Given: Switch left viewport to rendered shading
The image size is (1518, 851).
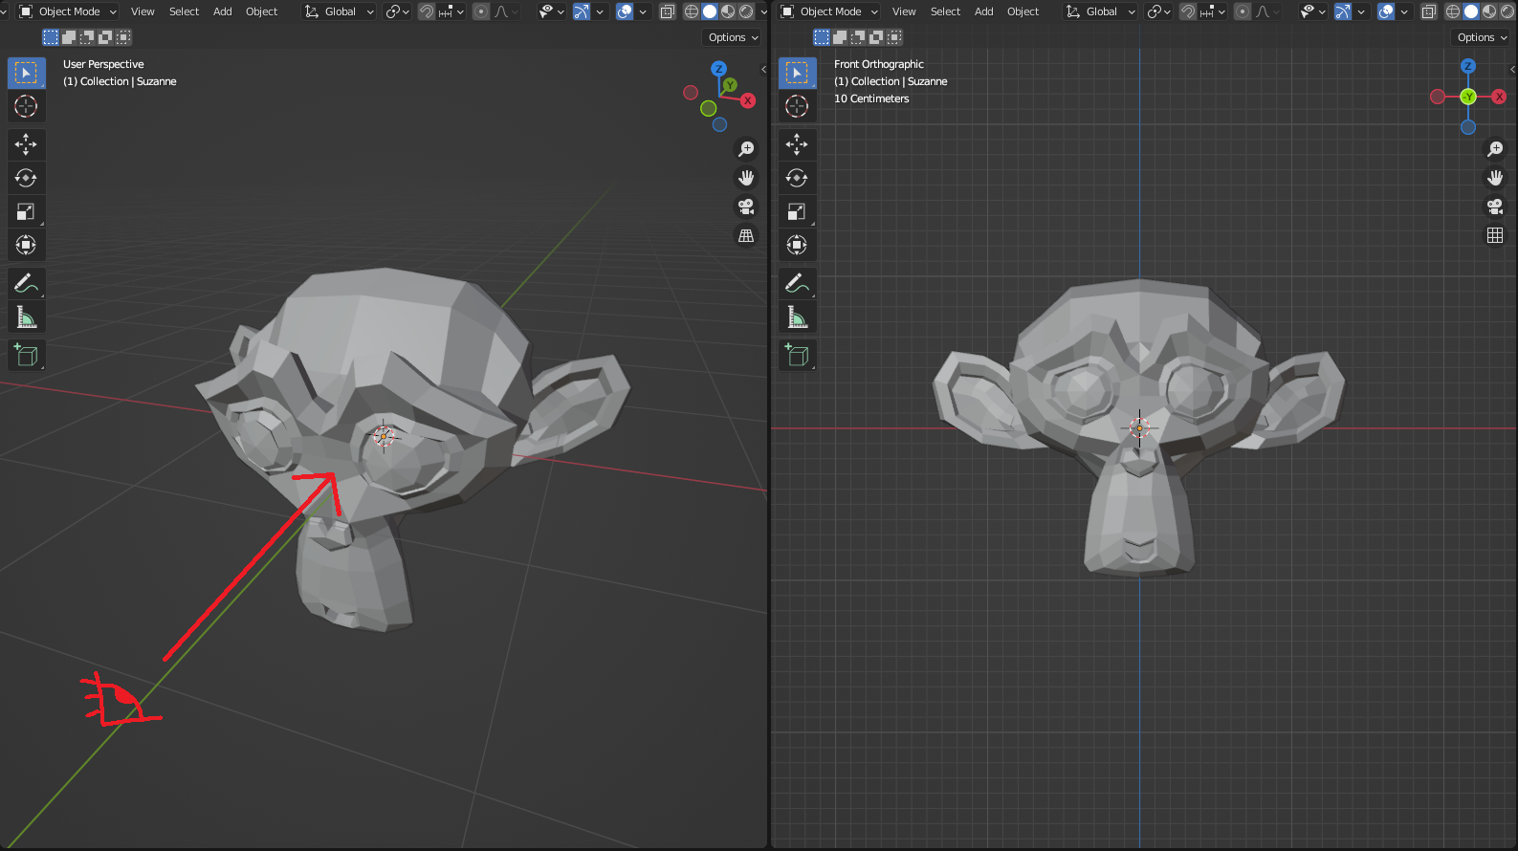Looking at the screenshot, I should tap(746, 11).
